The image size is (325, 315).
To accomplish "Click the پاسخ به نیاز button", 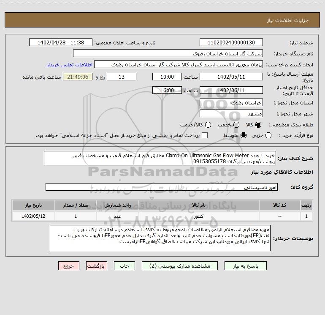I will (x=246, y=266).
